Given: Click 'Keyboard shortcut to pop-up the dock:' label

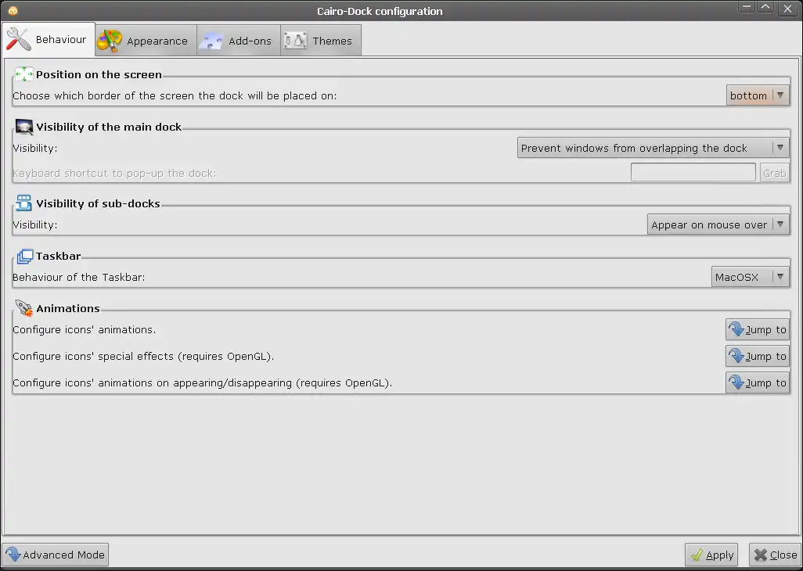Looking at the screenshot, I should [x=114, y=174].
